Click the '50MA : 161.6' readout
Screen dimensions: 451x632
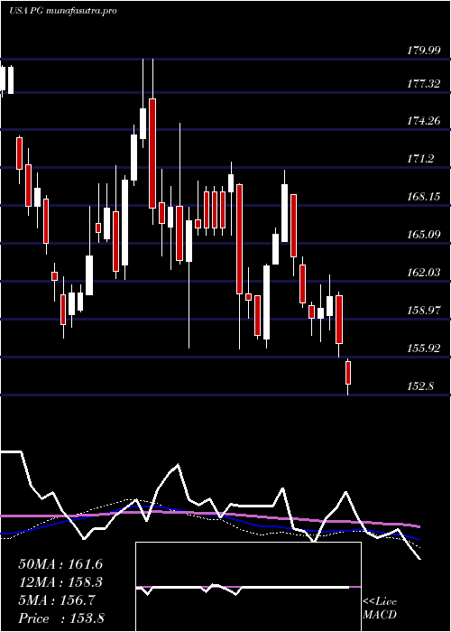60,564
